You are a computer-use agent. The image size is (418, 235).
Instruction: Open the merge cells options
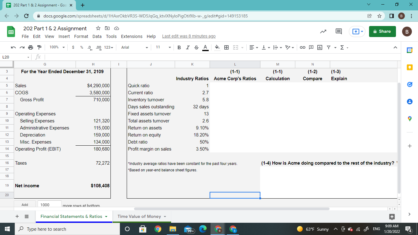(x=235, y=47)
